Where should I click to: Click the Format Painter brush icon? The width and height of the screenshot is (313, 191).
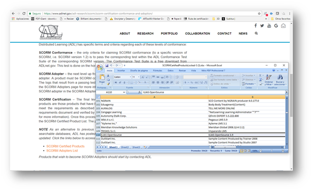[x=108, y=84]
